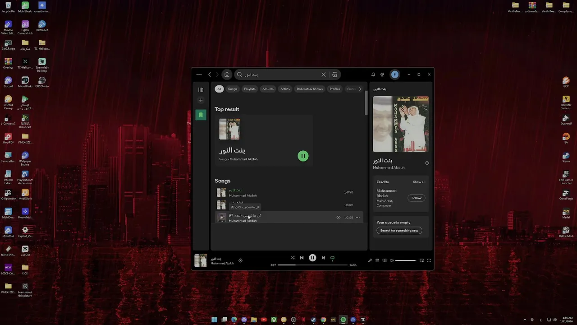Select the Songs filter chip
577x325 pixels.
(233, 89)
